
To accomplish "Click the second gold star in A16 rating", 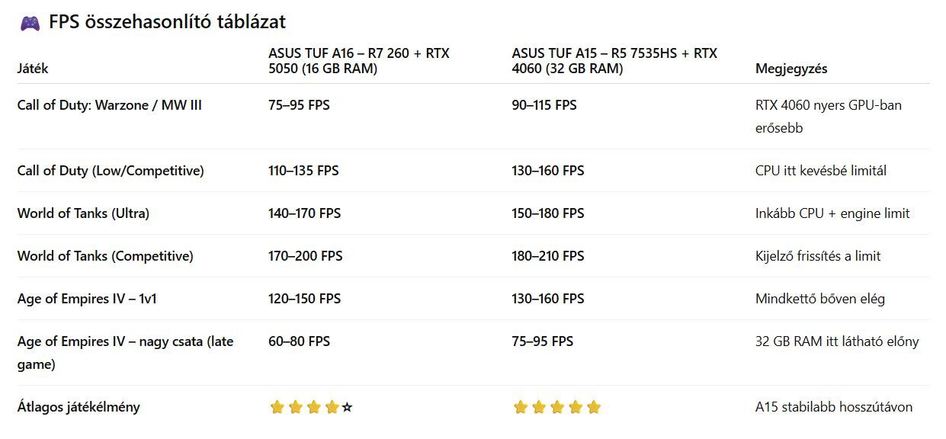I will [x=295, y=408].
